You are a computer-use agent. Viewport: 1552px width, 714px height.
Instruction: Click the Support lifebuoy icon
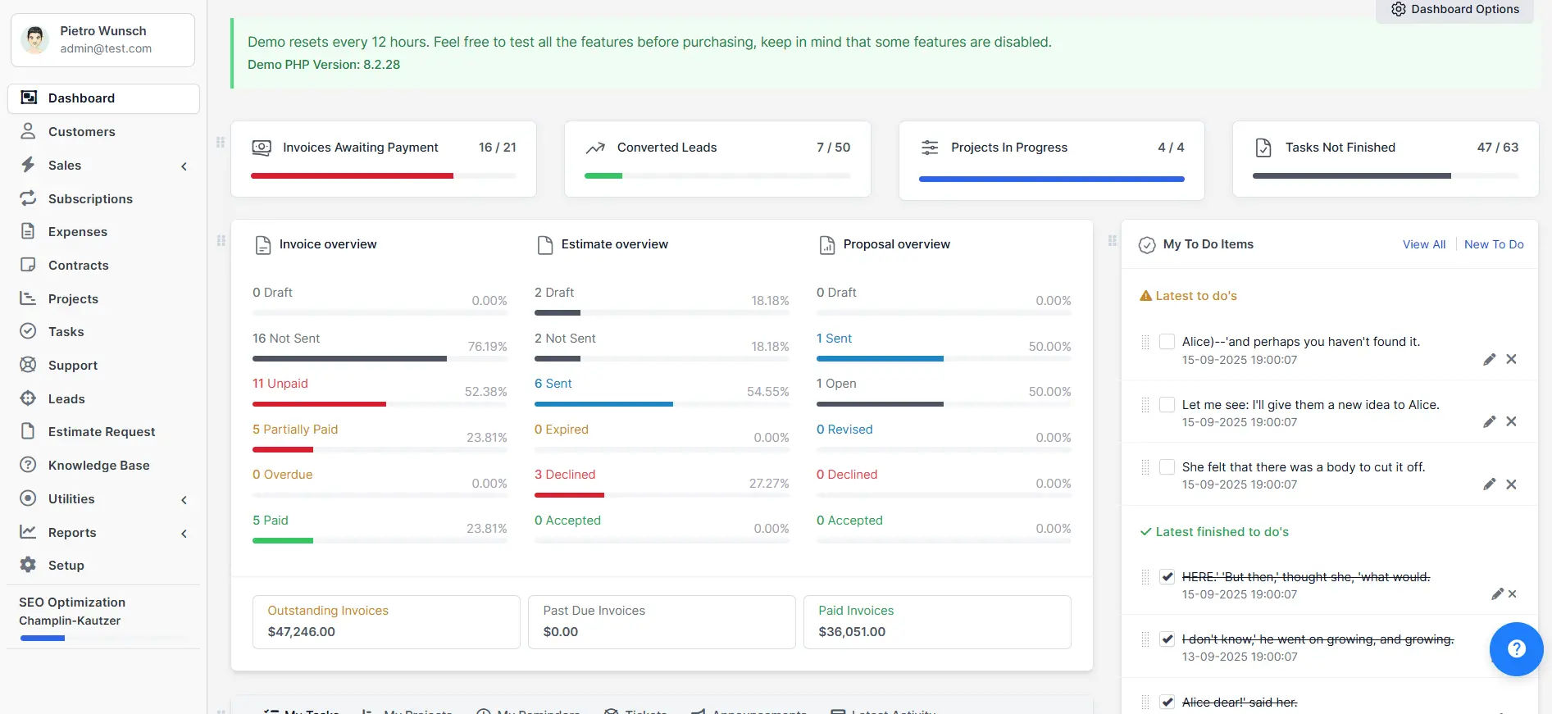coord(28,365)
